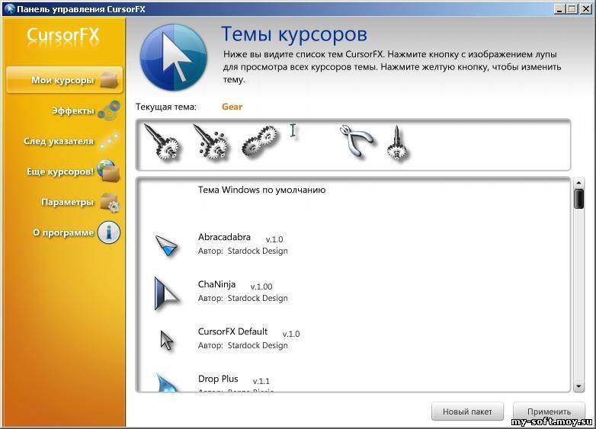The width and height of the screenshot is (596, 429).
Task: Click the I-beam text cursor preview
Action: 293,131
